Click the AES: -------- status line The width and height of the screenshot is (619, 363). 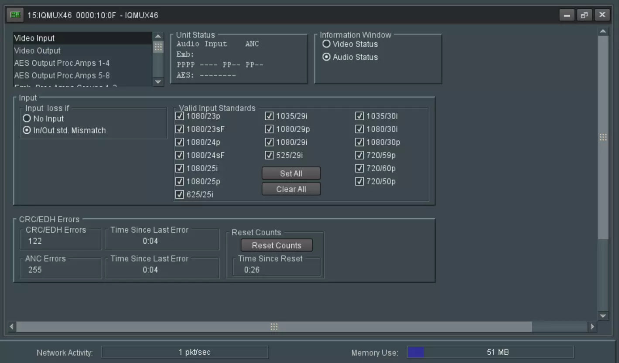(206, 75)
